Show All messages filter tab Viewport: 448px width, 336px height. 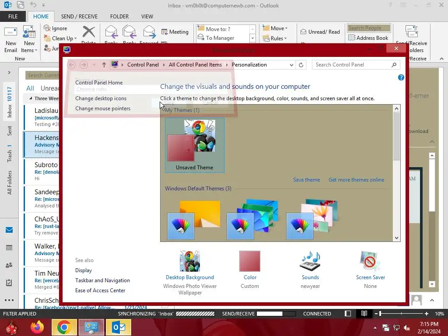[x=30, y=88]
